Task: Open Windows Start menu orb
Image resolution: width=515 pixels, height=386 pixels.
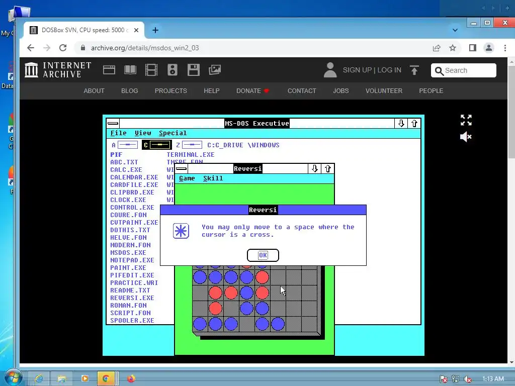Action: tap(13, 377)
